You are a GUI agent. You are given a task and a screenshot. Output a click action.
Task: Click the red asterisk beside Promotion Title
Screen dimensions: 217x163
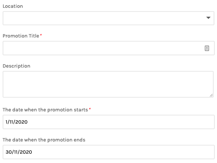(41, 35)
